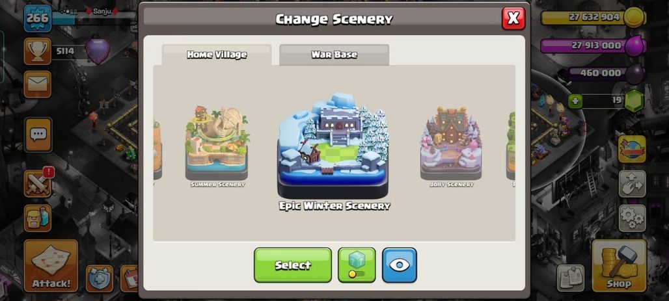669x301 pixels.
Task: Click the green Select button
Action: (x=293, y=265)
